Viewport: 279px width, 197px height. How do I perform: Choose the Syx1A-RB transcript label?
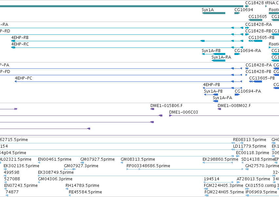(x=211, y=51)
